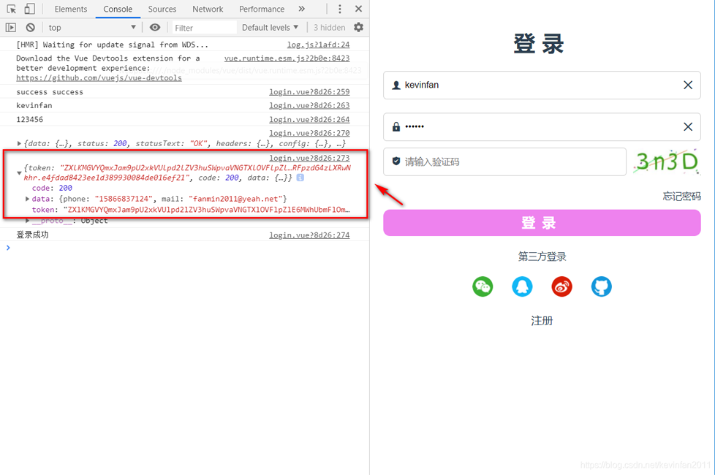Open the Default levels dropdown
The image size is (715, 475).
tap(270, 27)
